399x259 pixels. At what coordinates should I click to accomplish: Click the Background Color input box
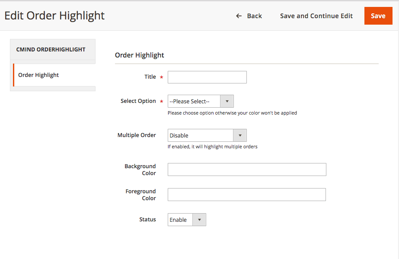coord(247,169)
